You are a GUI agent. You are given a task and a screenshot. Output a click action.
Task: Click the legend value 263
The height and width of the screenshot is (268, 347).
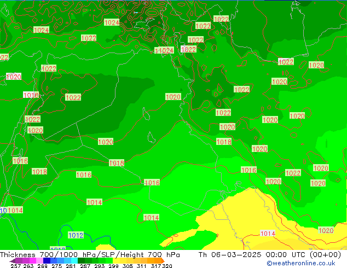(28, 266)
